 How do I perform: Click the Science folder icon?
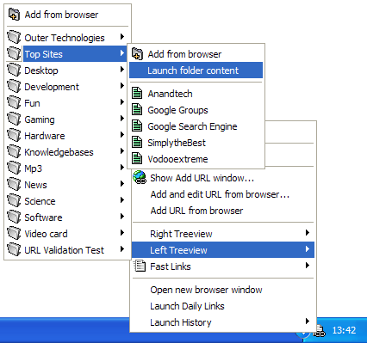tap(14, 201)
